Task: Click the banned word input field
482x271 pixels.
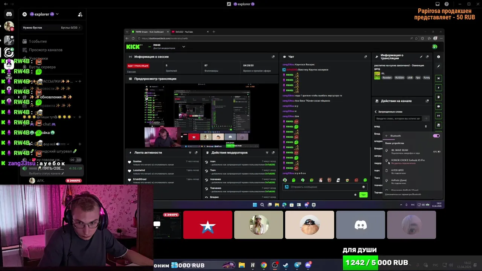Action: [398, 118]
